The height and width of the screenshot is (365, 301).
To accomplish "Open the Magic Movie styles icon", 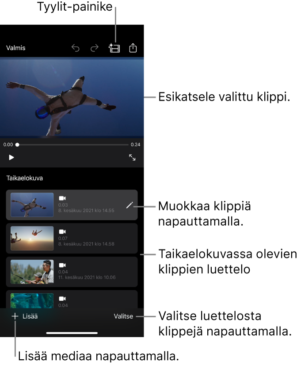I will pyautogui.click(x=114, y=48).
